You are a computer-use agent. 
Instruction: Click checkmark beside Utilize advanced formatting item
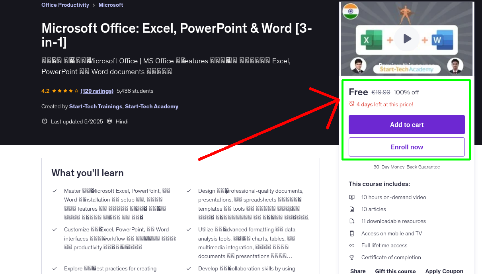tap(189, 229)
